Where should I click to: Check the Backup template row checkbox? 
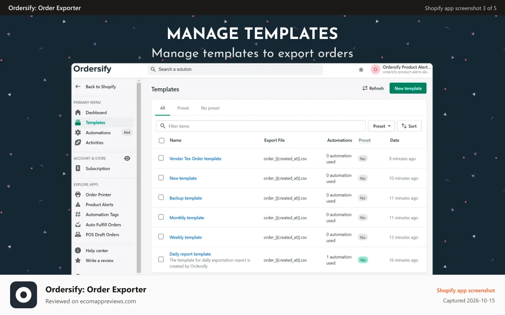[x=161, y=197]
